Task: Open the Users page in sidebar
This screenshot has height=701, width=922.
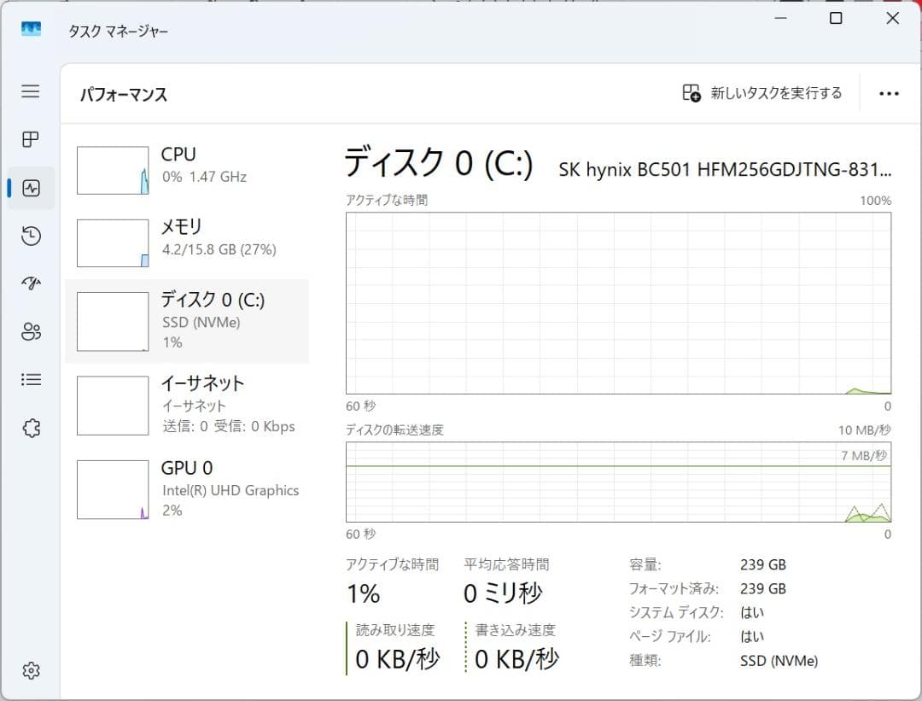Action: (31, 331)
